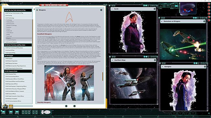Collapse CH 02 The Star Trek Universe in Play
211x118 pixels.
(x=18, y=10)
